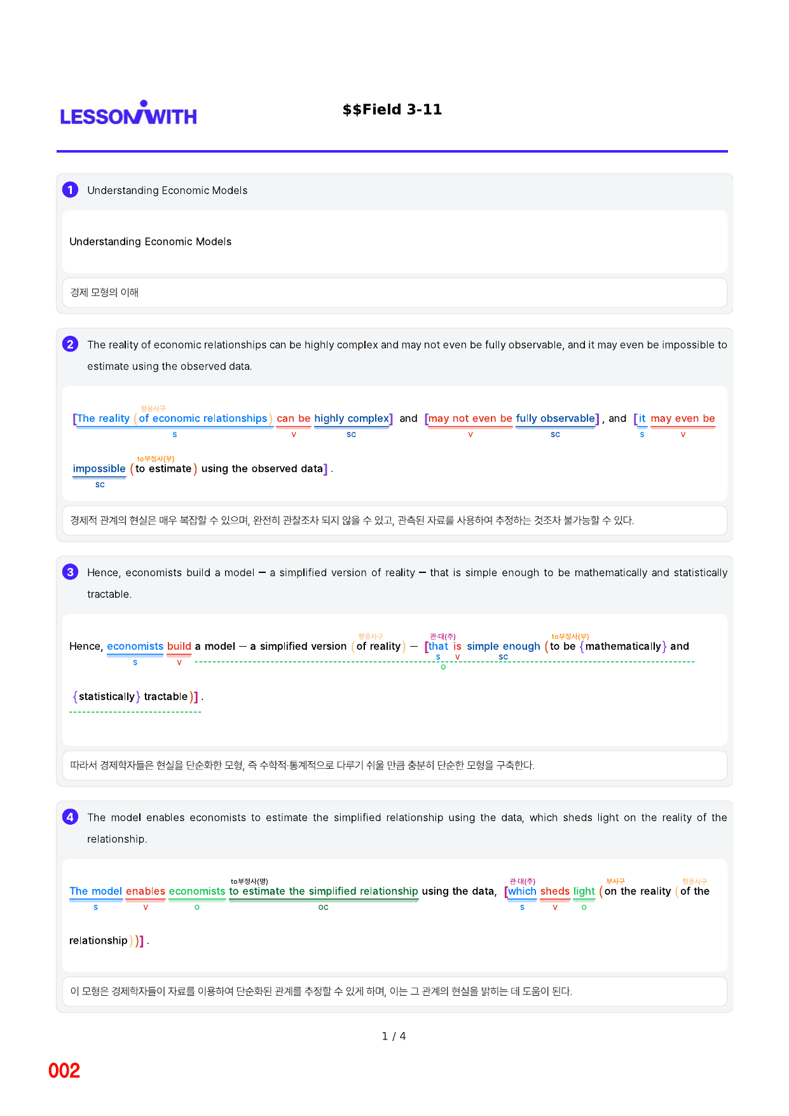Click the red word 'enables'
Screen dimensions: 789x1116
[x=146, y=891]
